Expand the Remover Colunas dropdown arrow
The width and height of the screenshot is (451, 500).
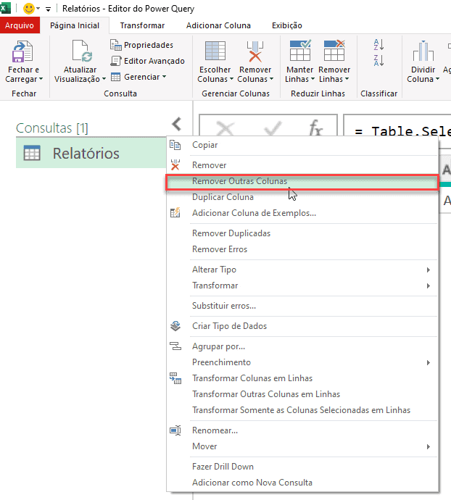[x=272, y=79]
